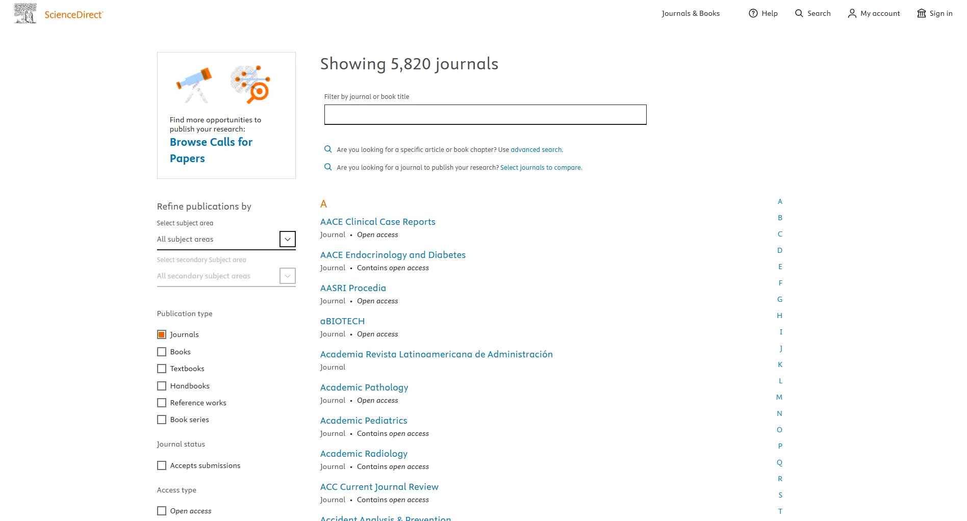
Task: Check Accepts submissions under Journal status
Action: pos(162,465)
